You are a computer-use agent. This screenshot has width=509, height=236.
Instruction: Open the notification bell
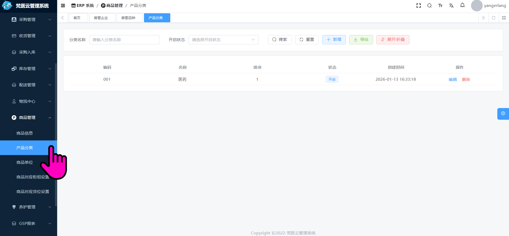pos(463,5)
